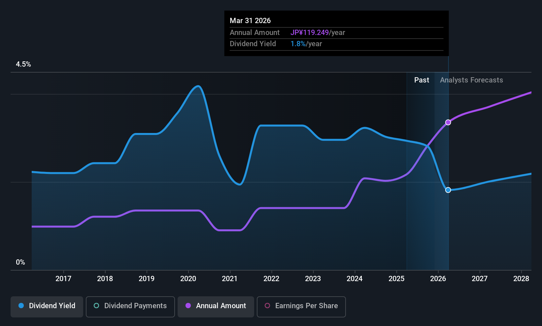
Task: Click the 2021 x-axis year label
Action: pos(230,279)
